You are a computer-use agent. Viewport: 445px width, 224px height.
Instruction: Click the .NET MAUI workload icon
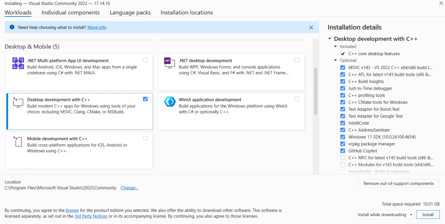pos(18,64)
